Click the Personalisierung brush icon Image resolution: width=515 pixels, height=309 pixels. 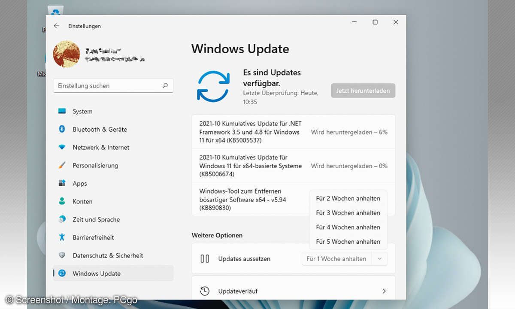[62, 165]
